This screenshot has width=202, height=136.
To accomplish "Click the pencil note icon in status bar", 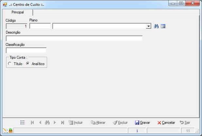I will pyautogui.click(x=5, y=130).
